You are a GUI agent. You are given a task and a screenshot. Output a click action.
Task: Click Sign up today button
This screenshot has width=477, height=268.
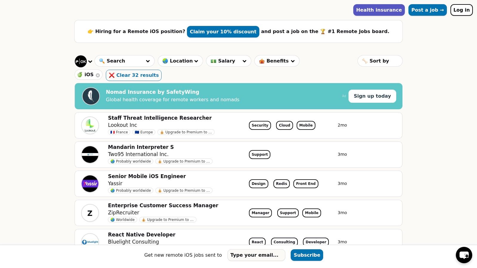(372, 96)
